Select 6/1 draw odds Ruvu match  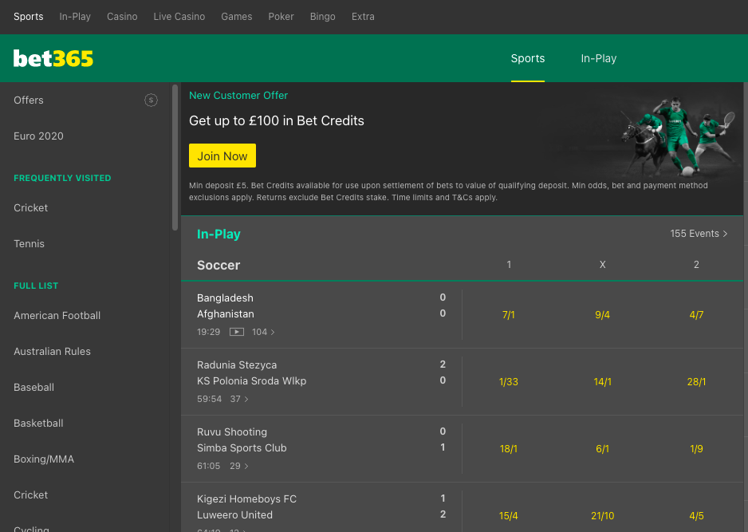[603, 449]
